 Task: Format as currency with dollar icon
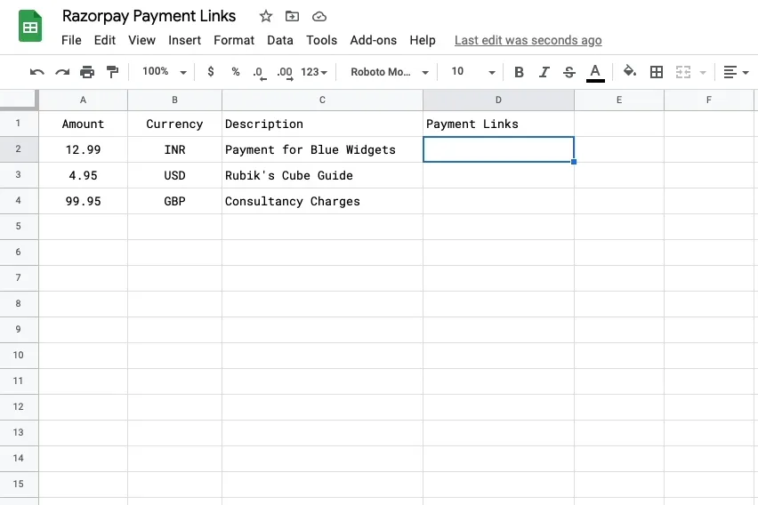coord(210,71)
